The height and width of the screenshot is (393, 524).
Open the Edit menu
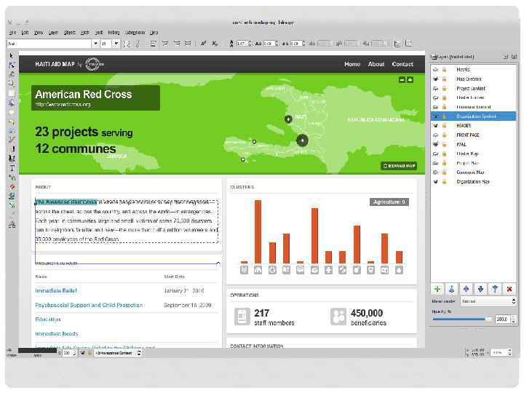coord(25,33)
